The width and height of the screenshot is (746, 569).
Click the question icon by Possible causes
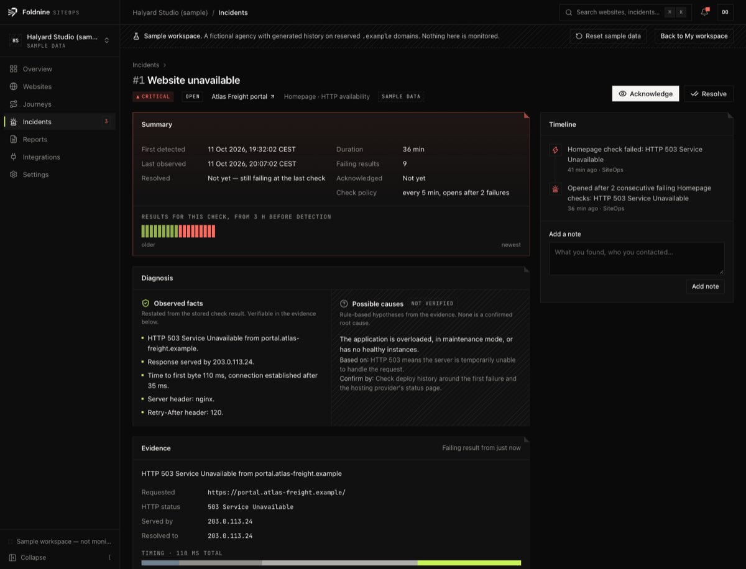[x=344, y=304]
